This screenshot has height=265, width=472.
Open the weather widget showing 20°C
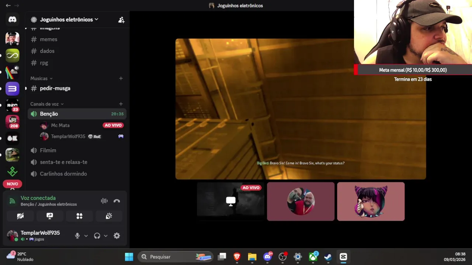coord(20,257)
